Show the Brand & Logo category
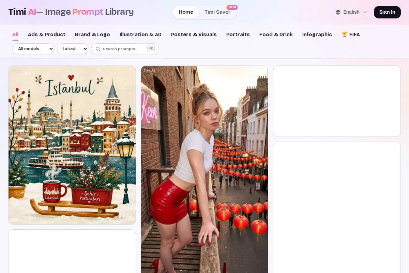Image resolution: width=409 pixels, height=273 pixels. 92,34
